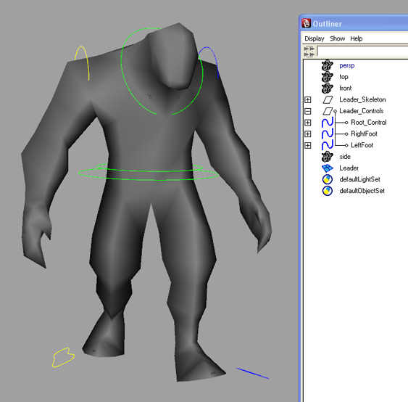The height and width of the screenshot is (402, 408).
Task: Click the persp camera icon
Action: (327, 65)
